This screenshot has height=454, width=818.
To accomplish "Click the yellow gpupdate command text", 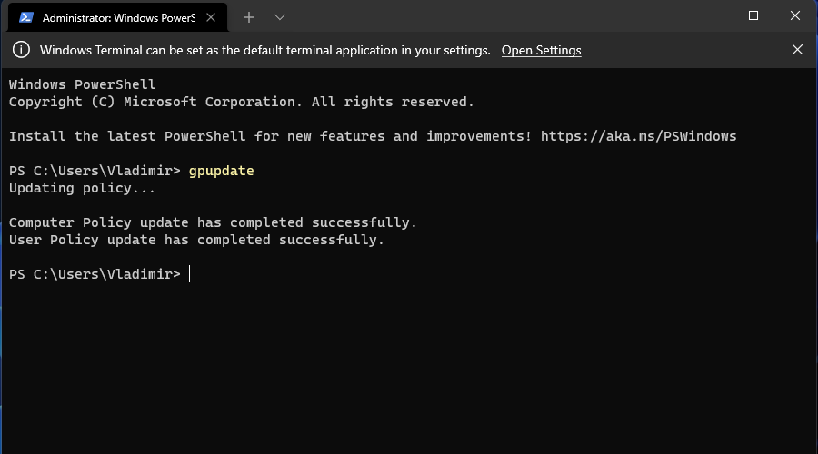I will [221, 171].
